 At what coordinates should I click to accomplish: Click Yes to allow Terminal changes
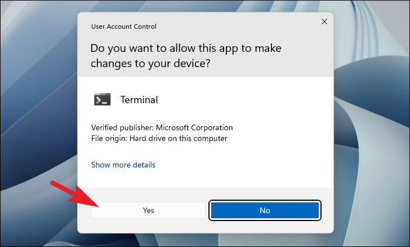[x=148, y=210]
